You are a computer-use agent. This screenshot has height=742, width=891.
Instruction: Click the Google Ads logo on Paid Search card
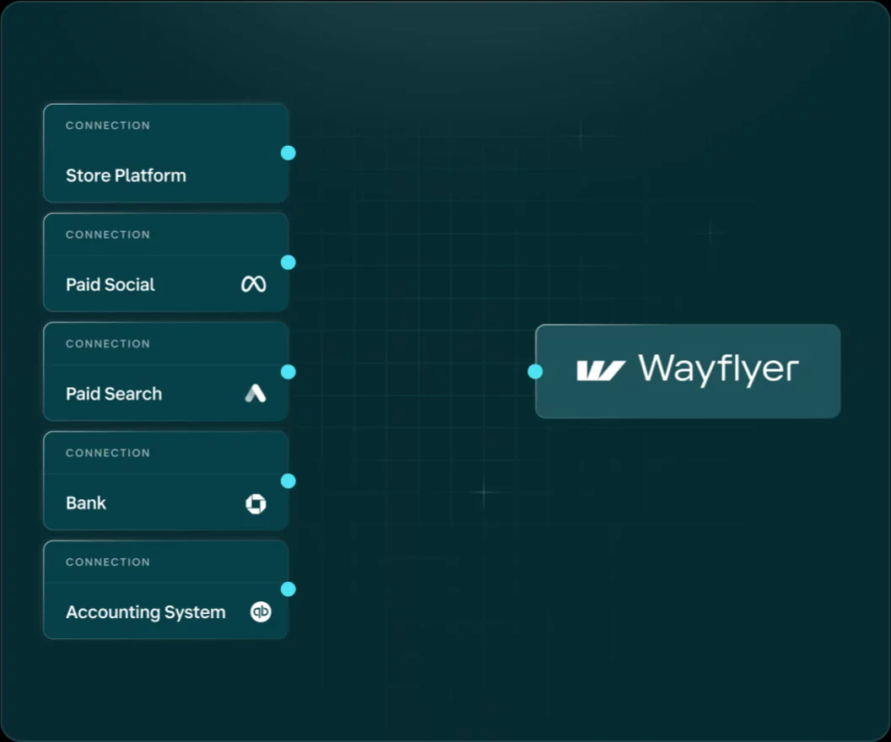click(255, 393)
